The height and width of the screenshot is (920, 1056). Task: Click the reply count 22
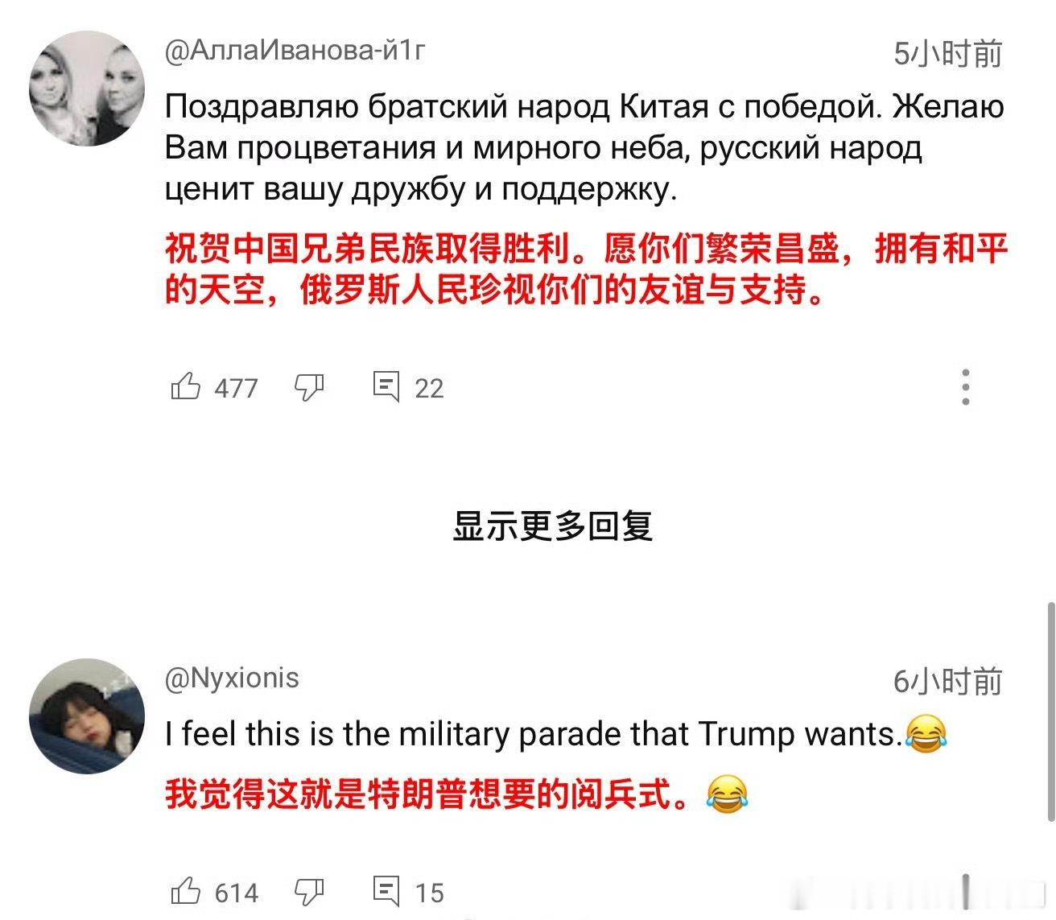[x=429, y=389]
